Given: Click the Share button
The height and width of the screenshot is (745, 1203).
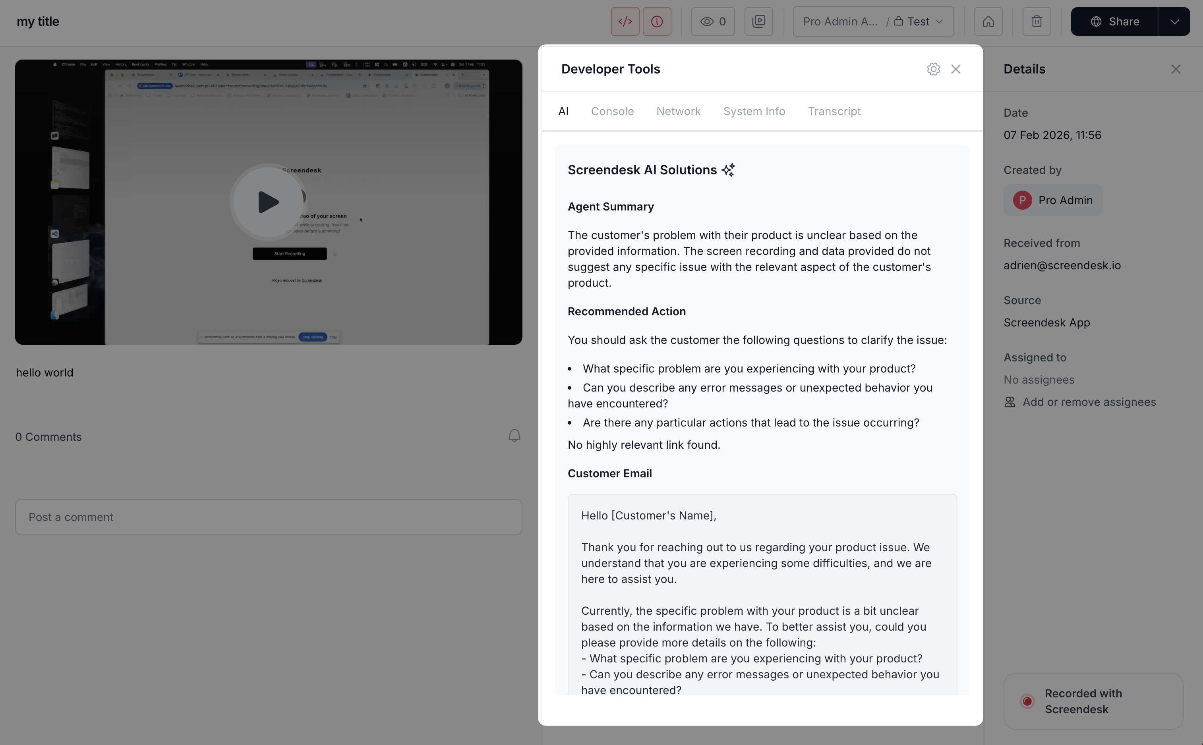Looking at the screenshot, I should click(x=1114, y=22).
